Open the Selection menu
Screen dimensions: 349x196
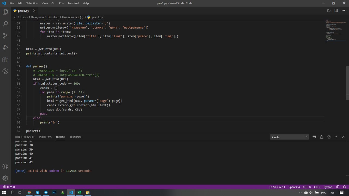32,3
